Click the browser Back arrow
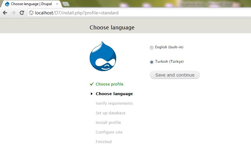This screenshot has height=150, width=251. (5, 13)
